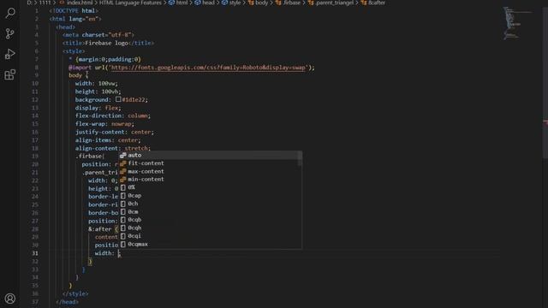
Task: Select the '0cqb' suggestion
Action: coord(211,220)
